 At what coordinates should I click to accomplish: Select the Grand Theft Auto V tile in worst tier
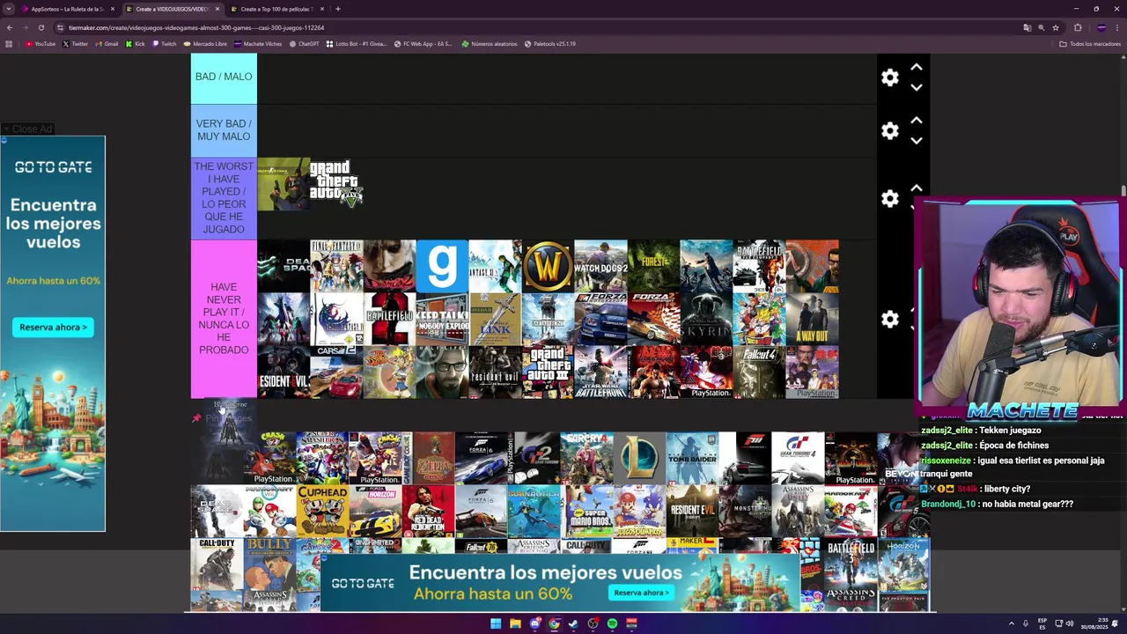[x=336, y=184]
